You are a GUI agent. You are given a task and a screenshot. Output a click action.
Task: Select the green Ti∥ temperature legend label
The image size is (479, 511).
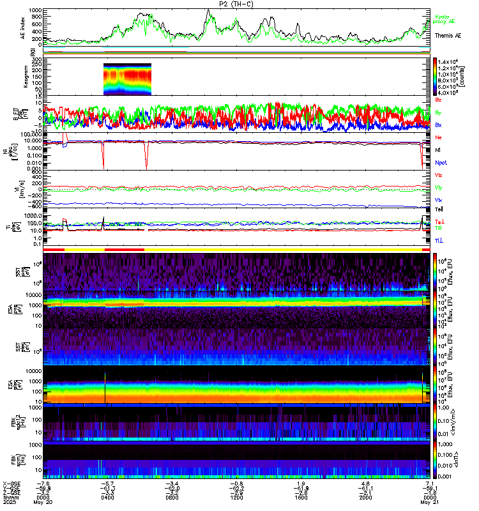(x=438, y=228)
